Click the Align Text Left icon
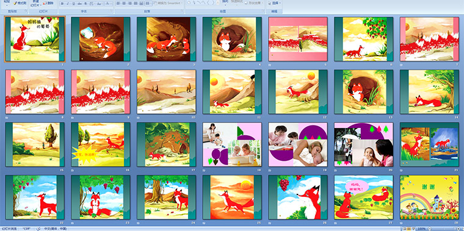The height and width of the screenshot is (231, 464). click(118, 4)
